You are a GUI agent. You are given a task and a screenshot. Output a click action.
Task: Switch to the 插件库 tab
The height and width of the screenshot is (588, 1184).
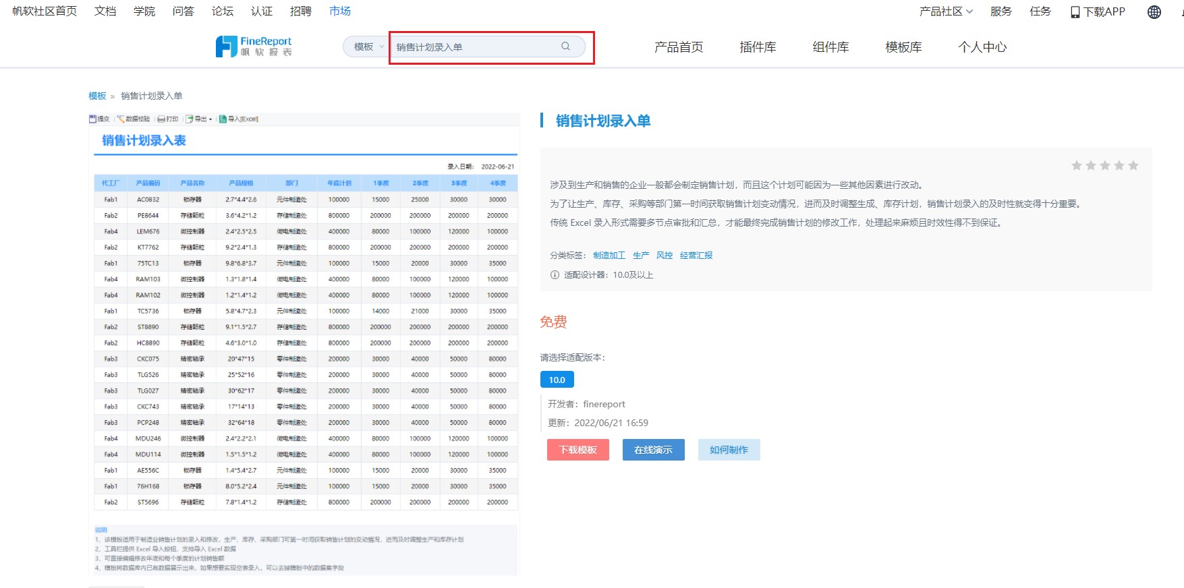pos(758,47)
